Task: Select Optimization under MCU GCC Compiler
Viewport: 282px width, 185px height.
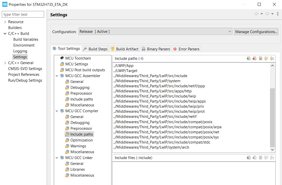Action: point(82,140)
